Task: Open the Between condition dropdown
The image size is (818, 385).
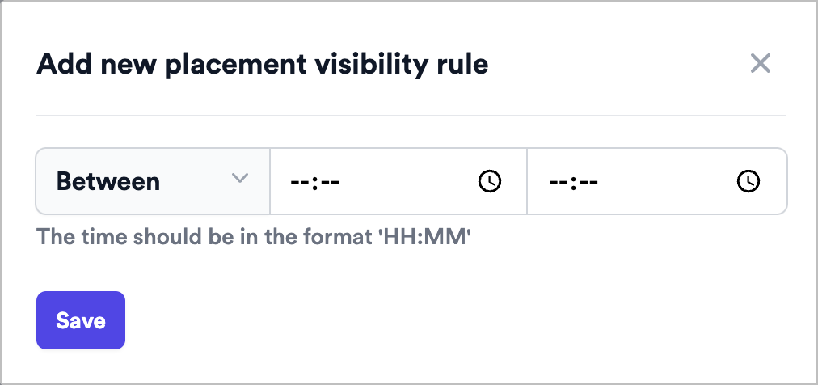Action: click(153, 181)
